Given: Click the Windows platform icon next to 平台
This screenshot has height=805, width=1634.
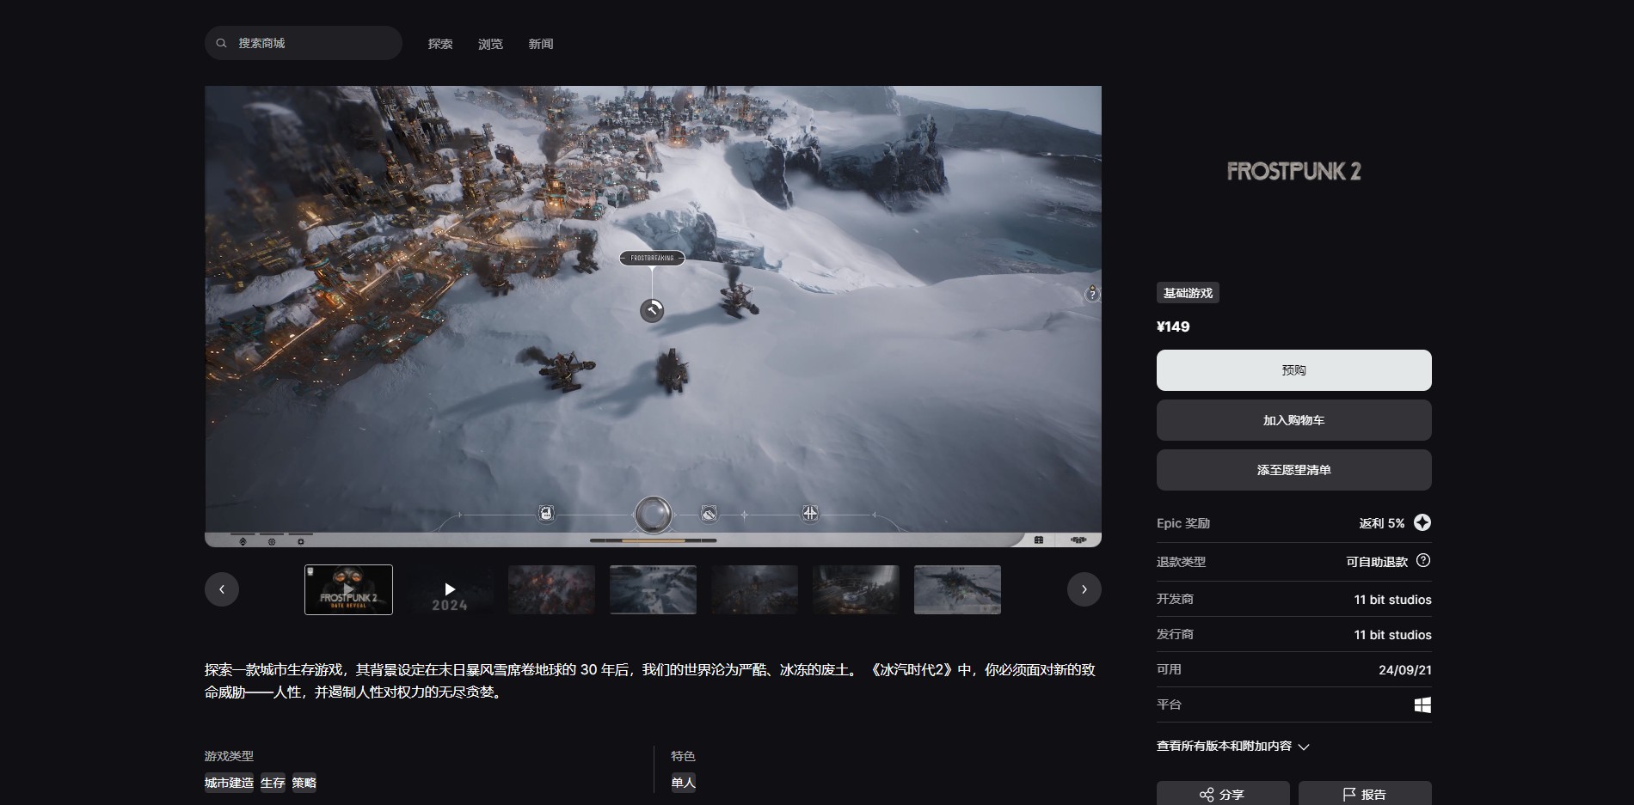Looking at the screenshot, I should click(1423, 704).
